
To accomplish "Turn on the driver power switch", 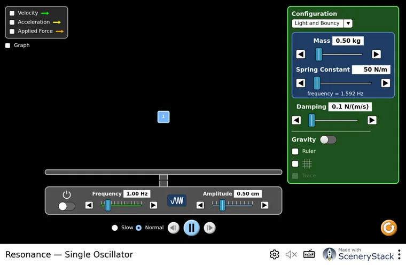I will click(x=67, y=206).
